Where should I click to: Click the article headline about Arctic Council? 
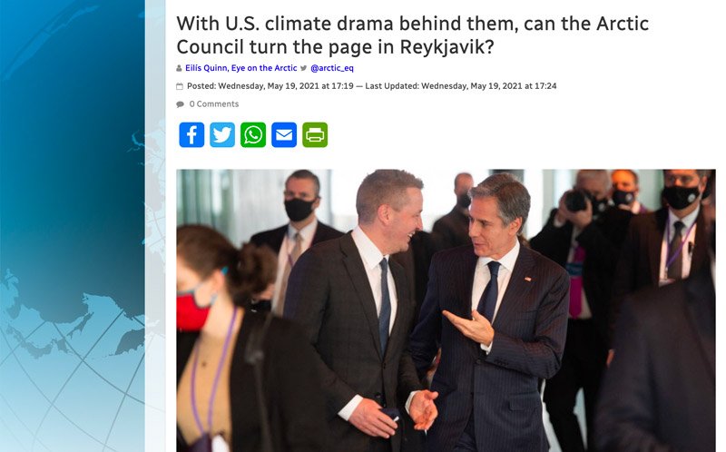point(413,35)
